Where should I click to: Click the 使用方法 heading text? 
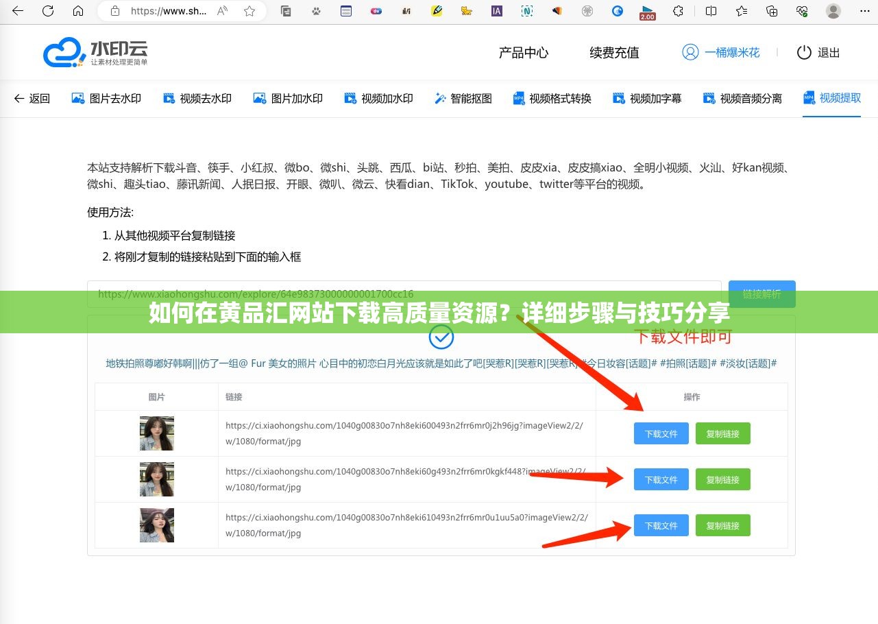[x=110, y=212]
